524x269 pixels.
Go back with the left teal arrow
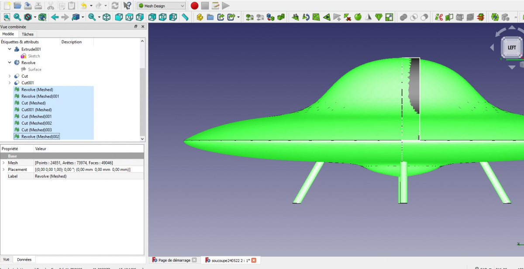55,17
